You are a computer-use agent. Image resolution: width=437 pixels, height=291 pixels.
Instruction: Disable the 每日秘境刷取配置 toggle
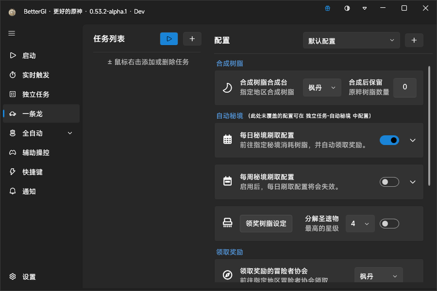click(389, 140)
